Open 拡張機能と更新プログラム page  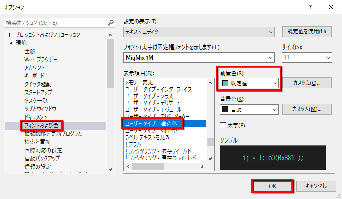(53, 133)
